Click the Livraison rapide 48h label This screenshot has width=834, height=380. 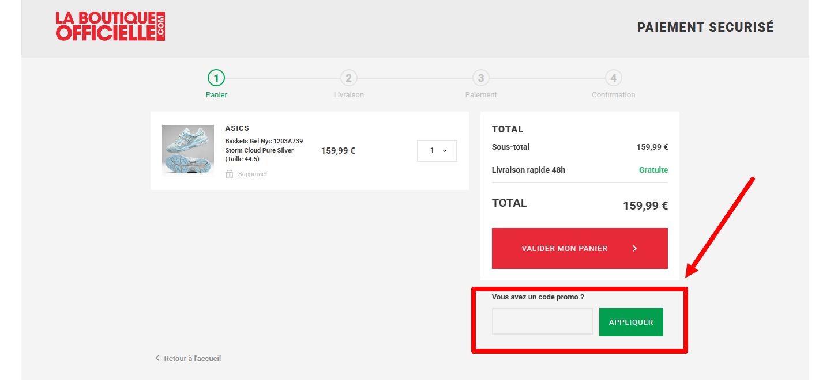point(528,170)
